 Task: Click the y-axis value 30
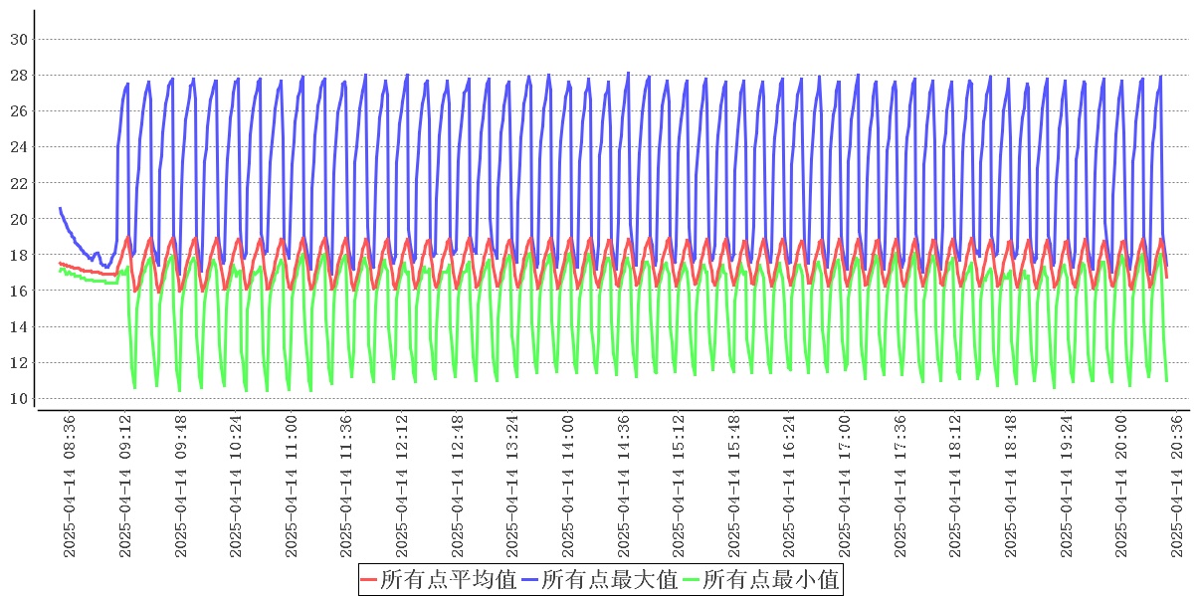pyautogui.click(x=17, y=39)
